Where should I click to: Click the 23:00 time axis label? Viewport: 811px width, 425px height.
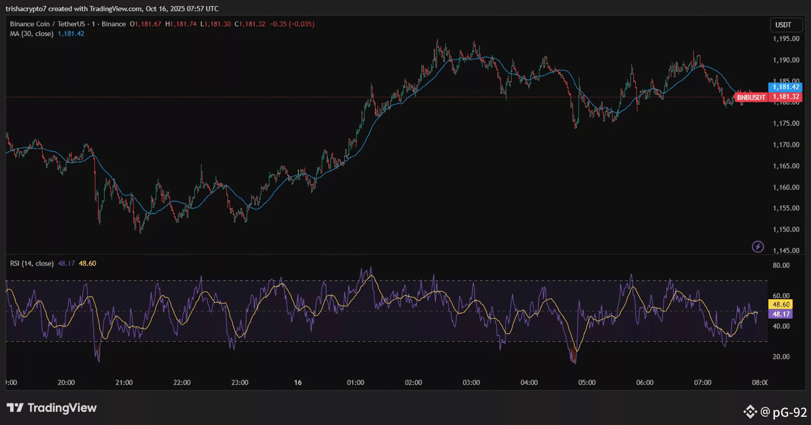(x=240, y=382)
